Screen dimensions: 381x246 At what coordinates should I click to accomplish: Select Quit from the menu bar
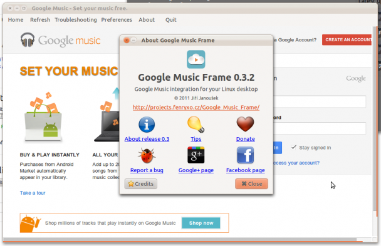[x=171, y=20]
